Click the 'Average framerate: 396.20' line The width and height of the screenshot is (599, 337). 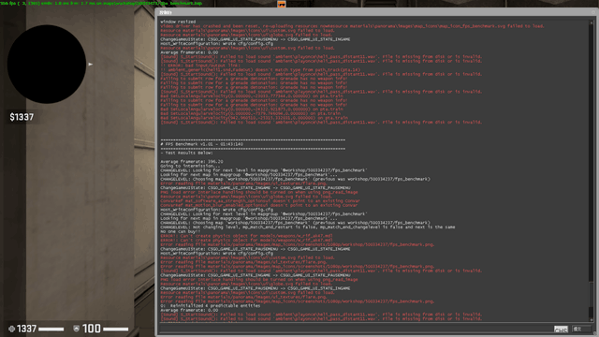tap(191, 162)
